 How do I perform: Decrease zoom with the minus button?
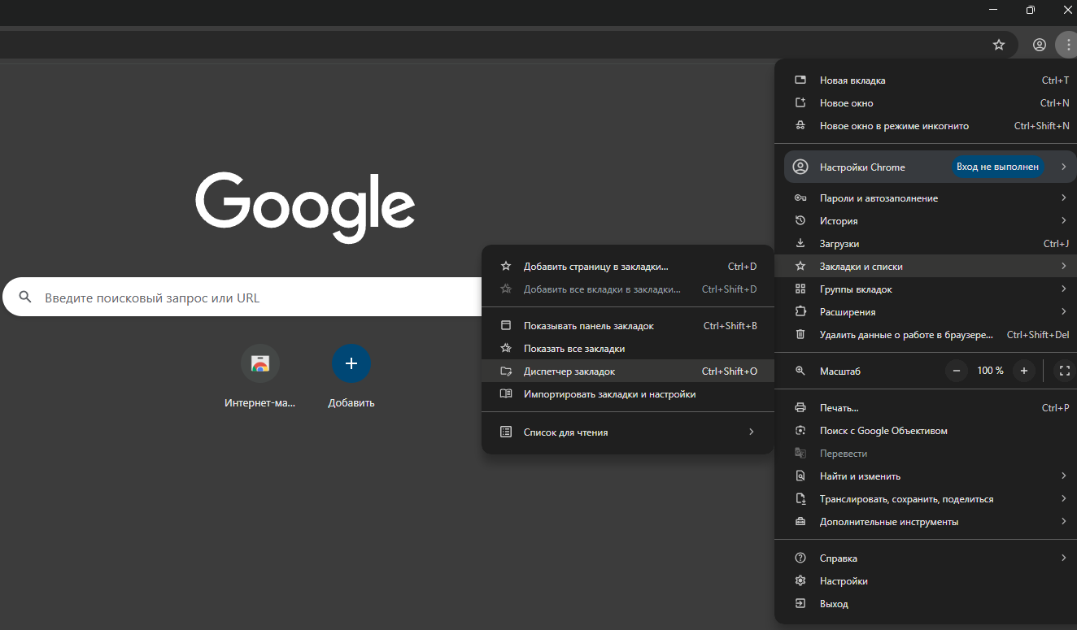957,371
